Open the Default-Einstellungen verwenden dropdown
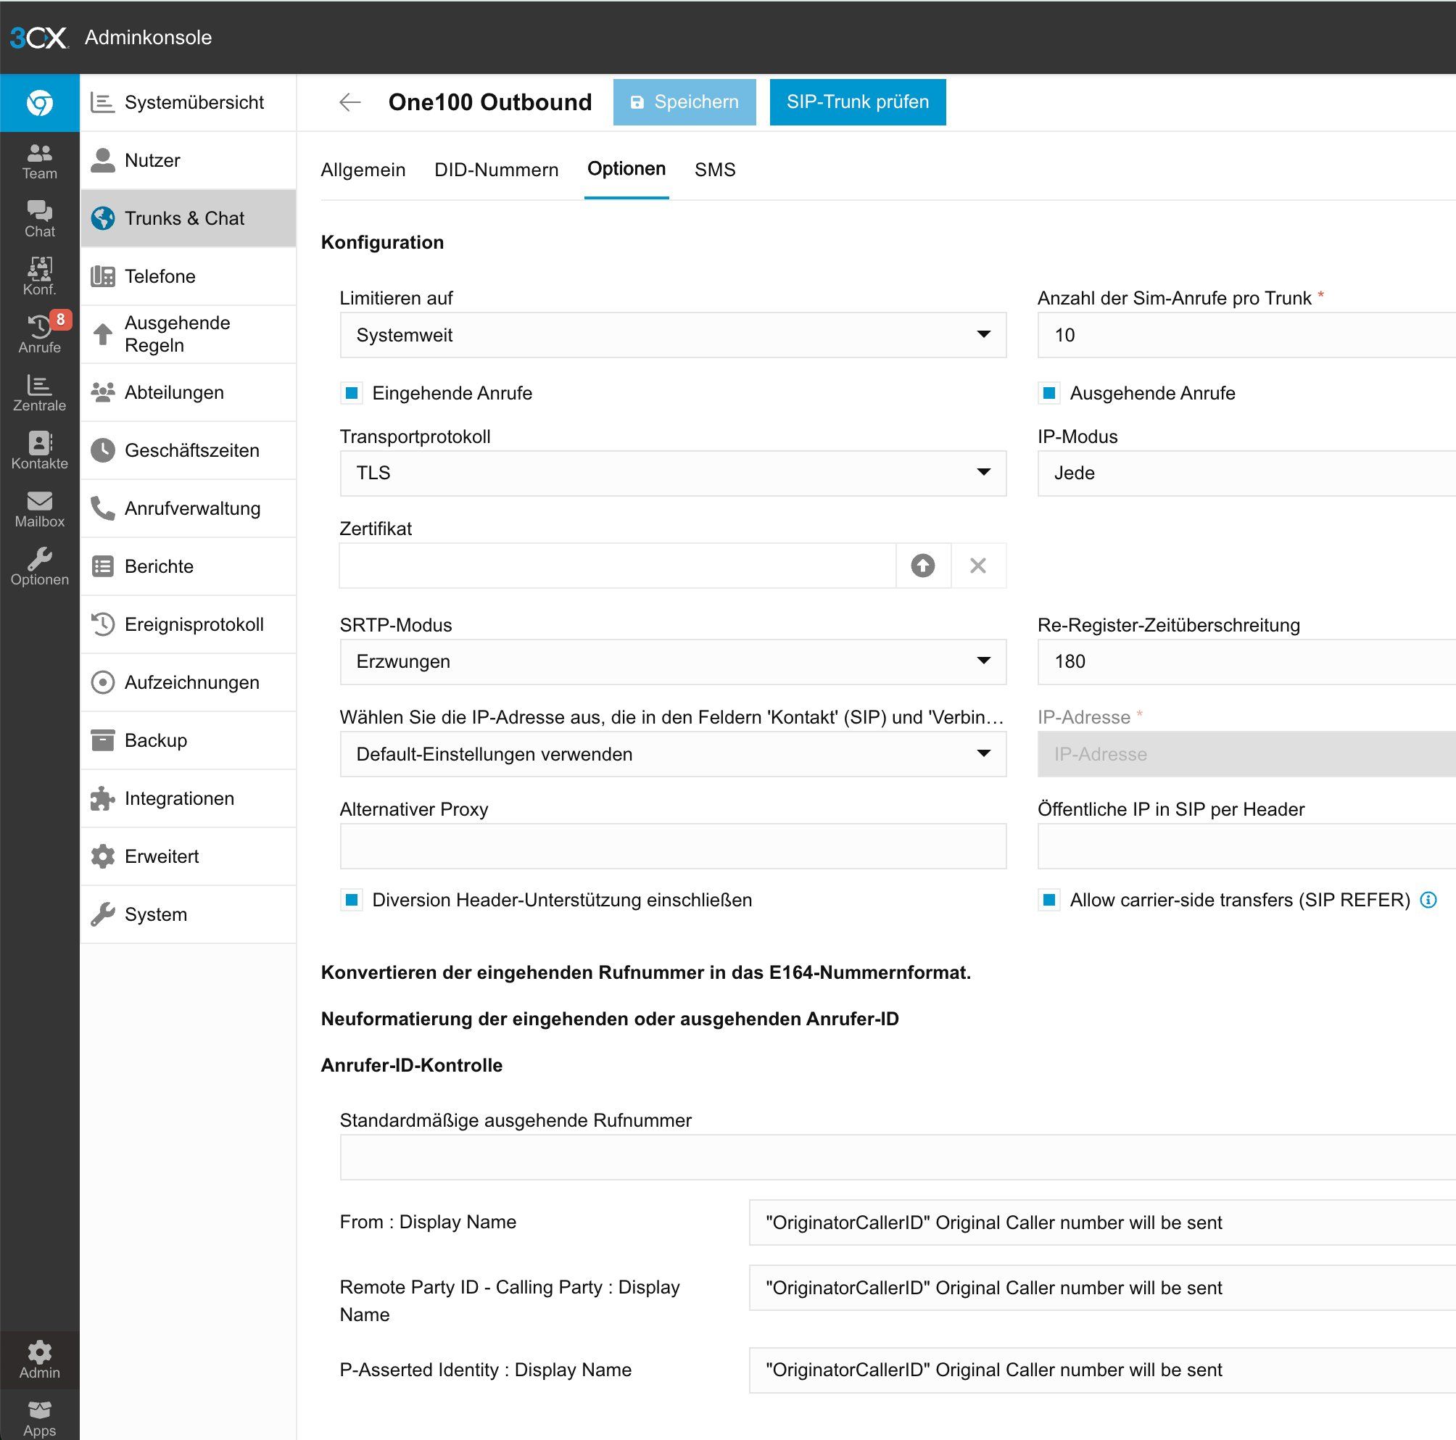This screenshot has height=1440, width=1456. click(673, 754)
